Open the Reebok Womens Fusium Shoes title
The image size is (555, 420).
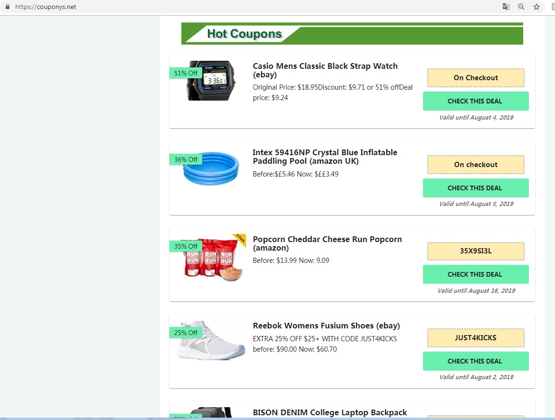tap(326, 326)
